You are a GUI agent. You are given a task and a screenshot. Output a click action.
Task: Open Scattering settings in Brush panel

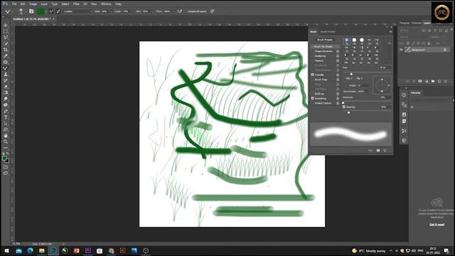point(320,56)
